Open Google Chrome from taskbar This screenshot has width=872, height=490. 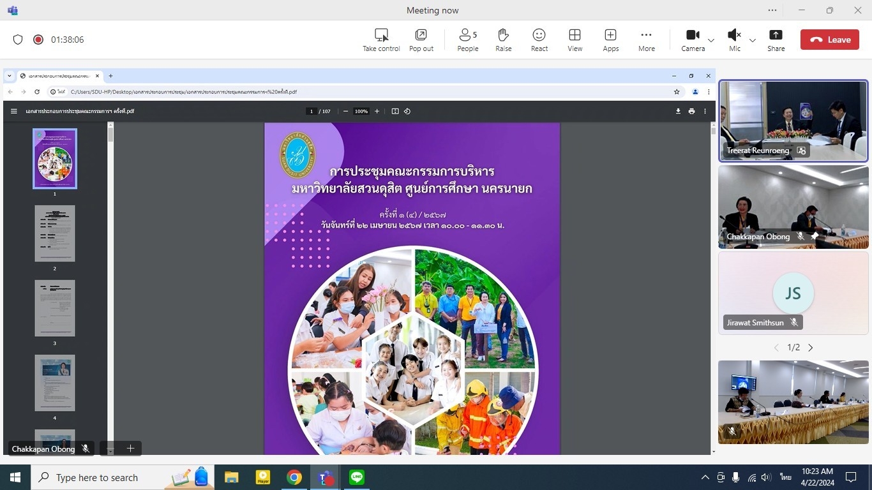click(x=294, y=477)
